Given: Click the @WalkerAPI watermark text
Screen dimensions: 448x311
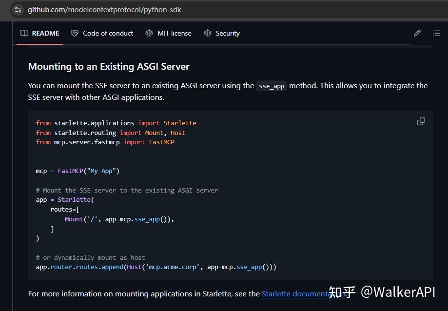Looking at the screenshot, I should [x=398, y=292].
